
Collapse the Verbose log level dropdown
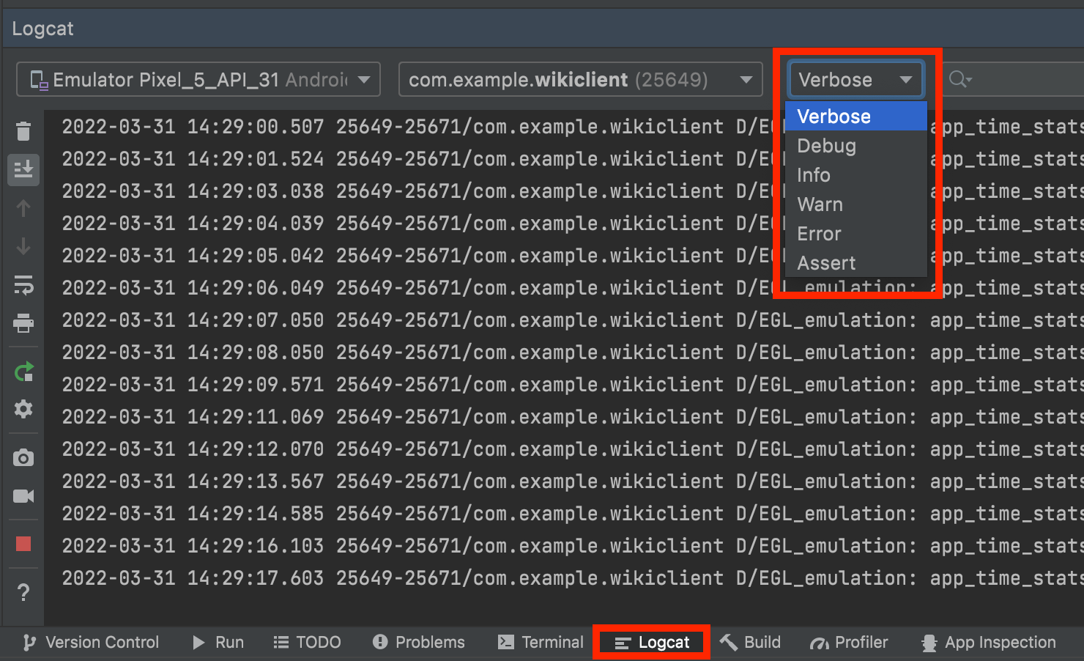[x=856, y=79]
